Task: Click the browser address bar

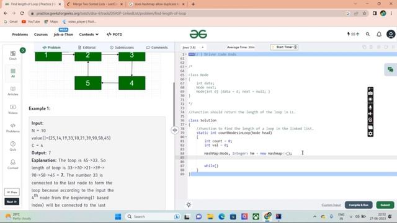Action: click(x=187, y=13)
